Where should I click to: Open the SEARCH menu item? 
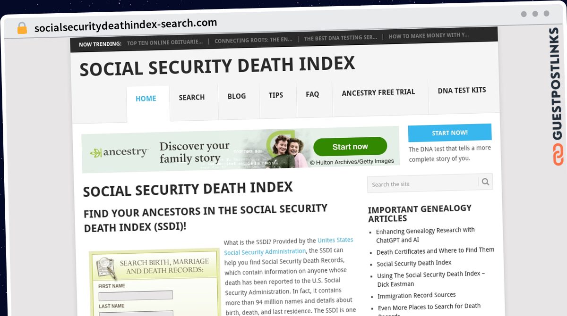[x=192, y=98]
